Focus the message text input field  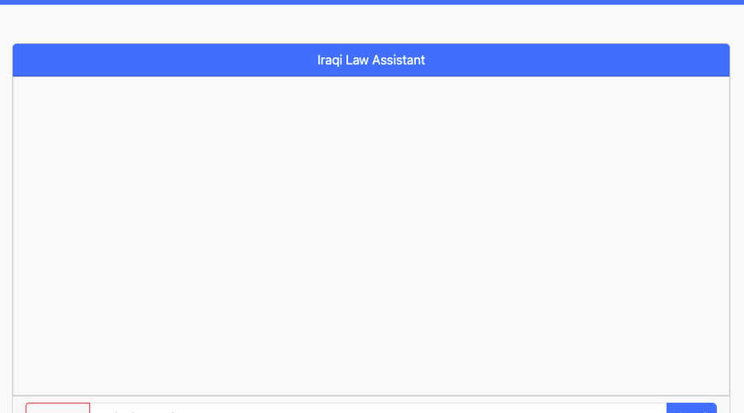[378, 408]
